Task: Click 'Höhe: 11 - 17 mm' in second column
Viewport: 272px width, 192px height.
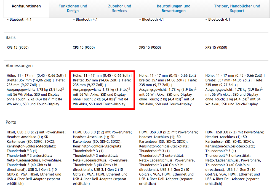Action: click(87, 76)
